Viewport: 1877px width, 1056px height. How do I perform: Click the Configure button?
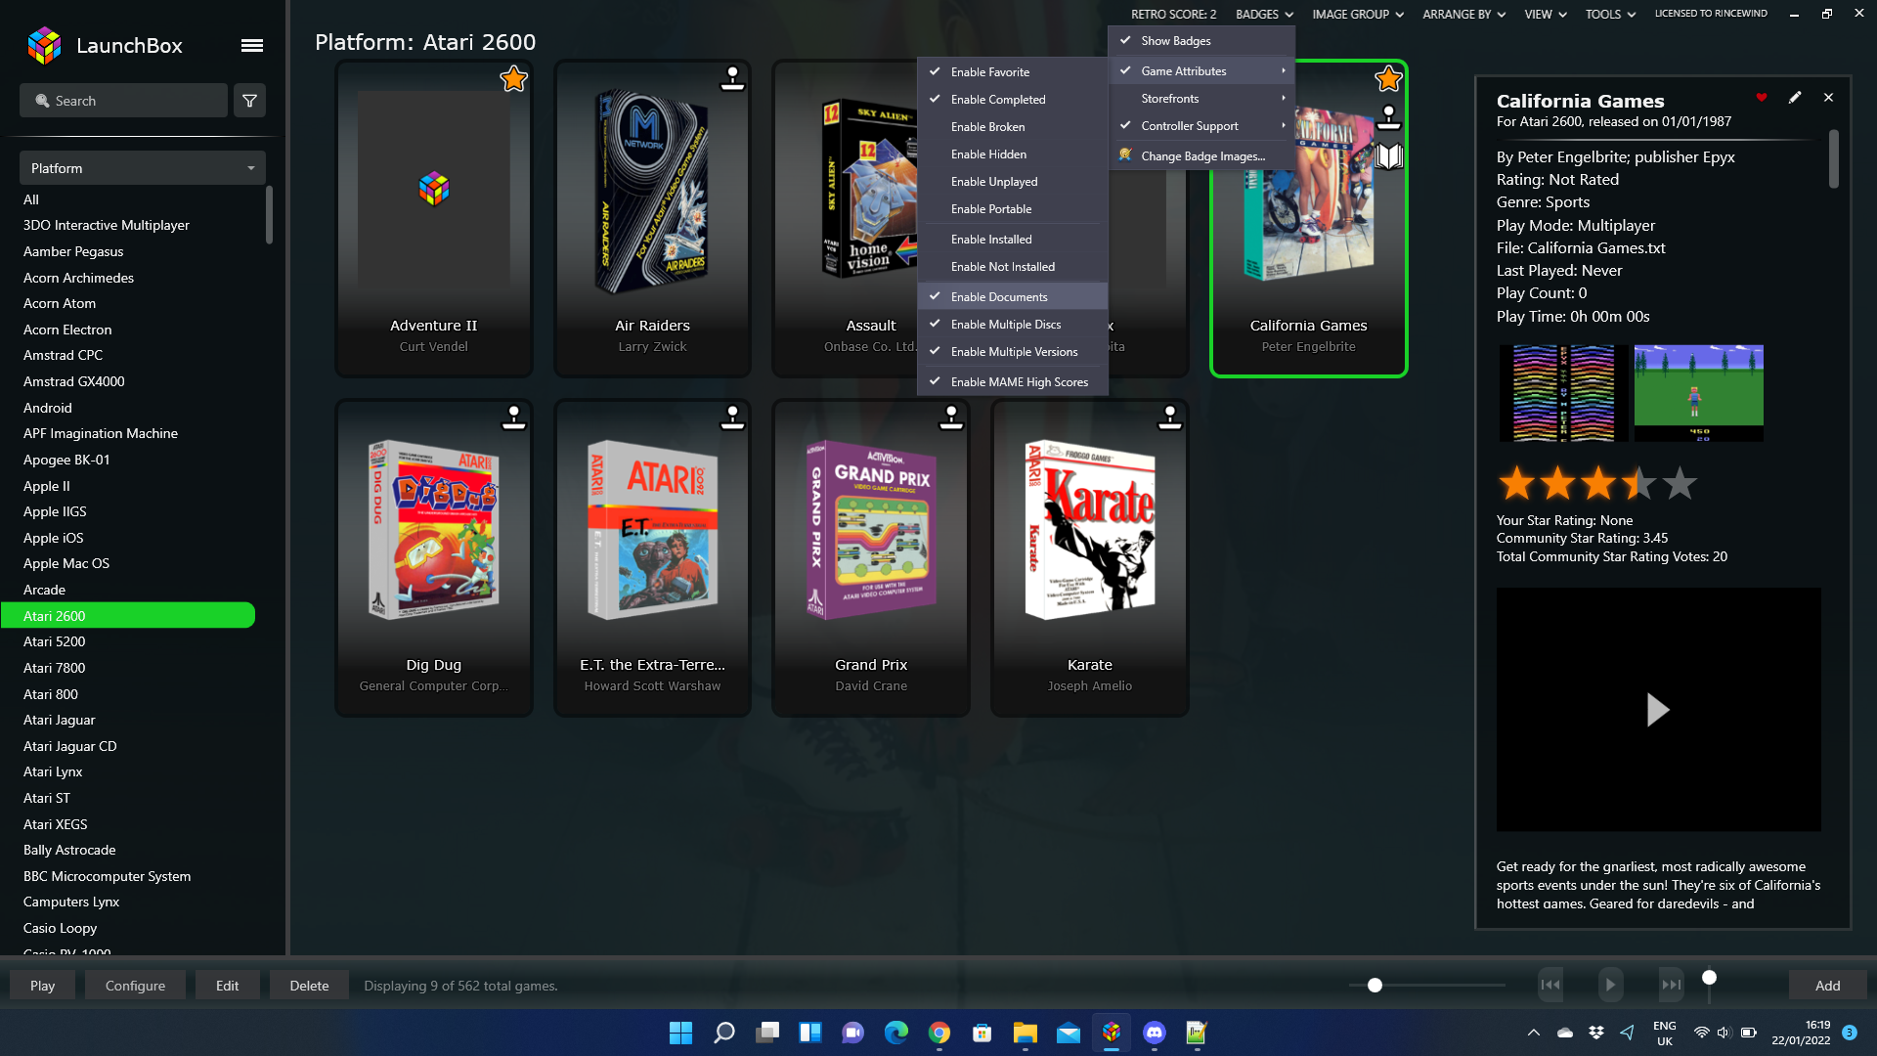pos(135,986)
